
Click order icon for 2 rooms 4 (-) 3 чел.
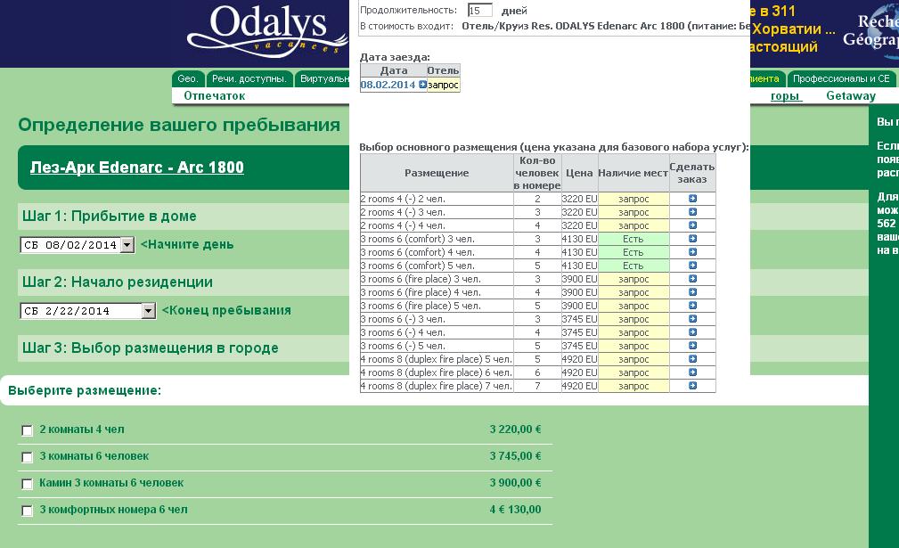(x=692, y=212)
